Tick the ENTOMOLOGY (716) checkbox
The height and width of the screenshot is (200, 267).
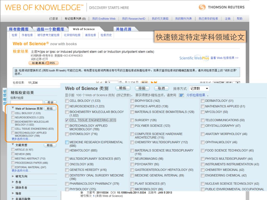tap(67, 134)
